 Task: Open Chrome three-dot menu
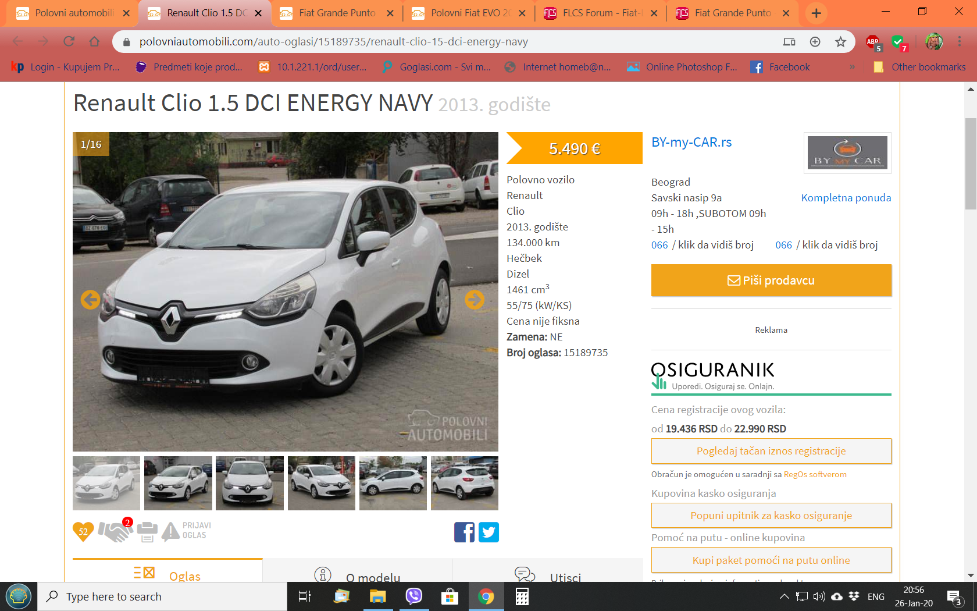click(x=960, y=41)
